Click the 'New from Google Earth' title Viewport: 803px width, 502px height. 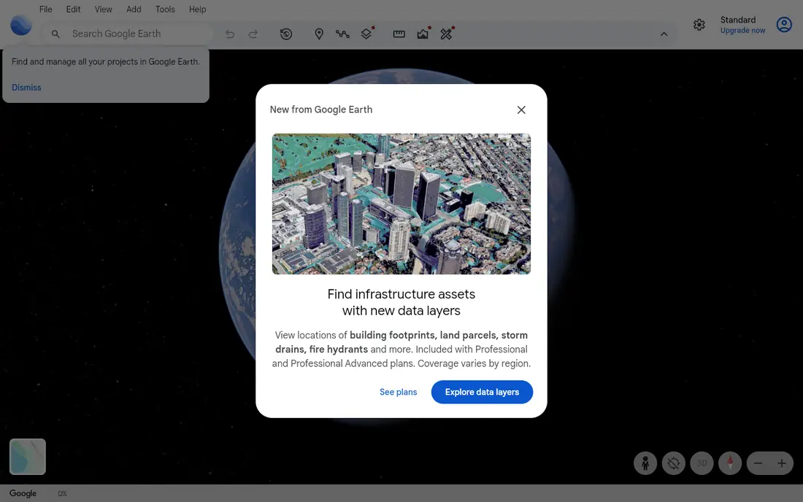(321, 109)
